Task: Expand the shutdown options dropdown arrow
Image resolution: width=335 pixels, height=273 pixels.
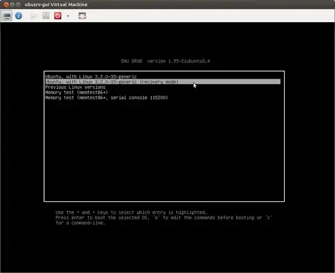Action: pyautogui.click(x=68, y=16)
